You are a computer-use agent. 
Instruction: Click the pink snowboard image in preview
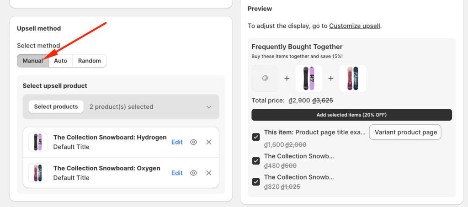[x=352, y=78]
